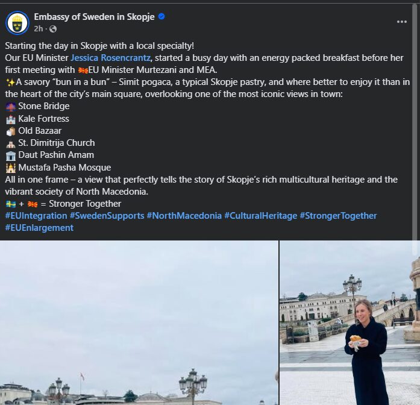Click the mosque emoji beside Mustafa Pasha Mosque
The image size is (420, 405).
[x=10, y=168]
